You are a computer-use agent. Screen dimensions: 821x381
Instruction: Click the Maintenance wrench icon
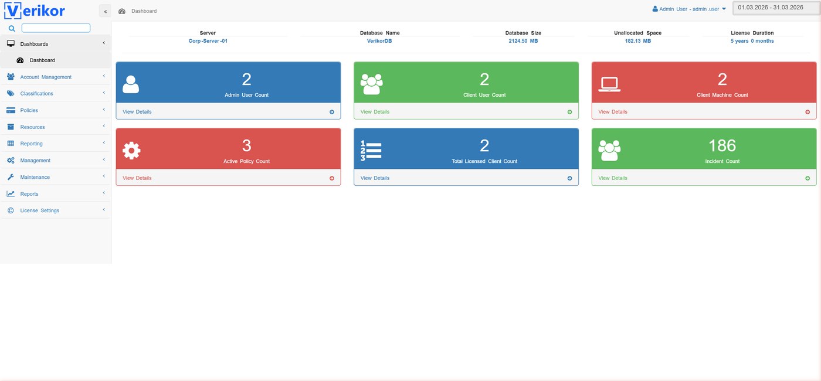click(x=11, y=177)
